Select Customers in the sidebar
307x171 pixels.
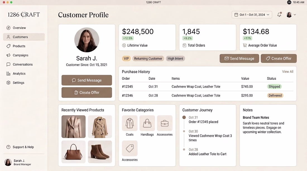pos(24,37)
